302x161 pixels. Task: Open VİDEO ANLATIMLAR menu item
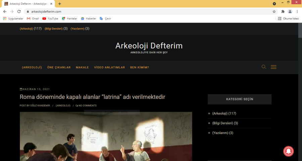point(109,67)
